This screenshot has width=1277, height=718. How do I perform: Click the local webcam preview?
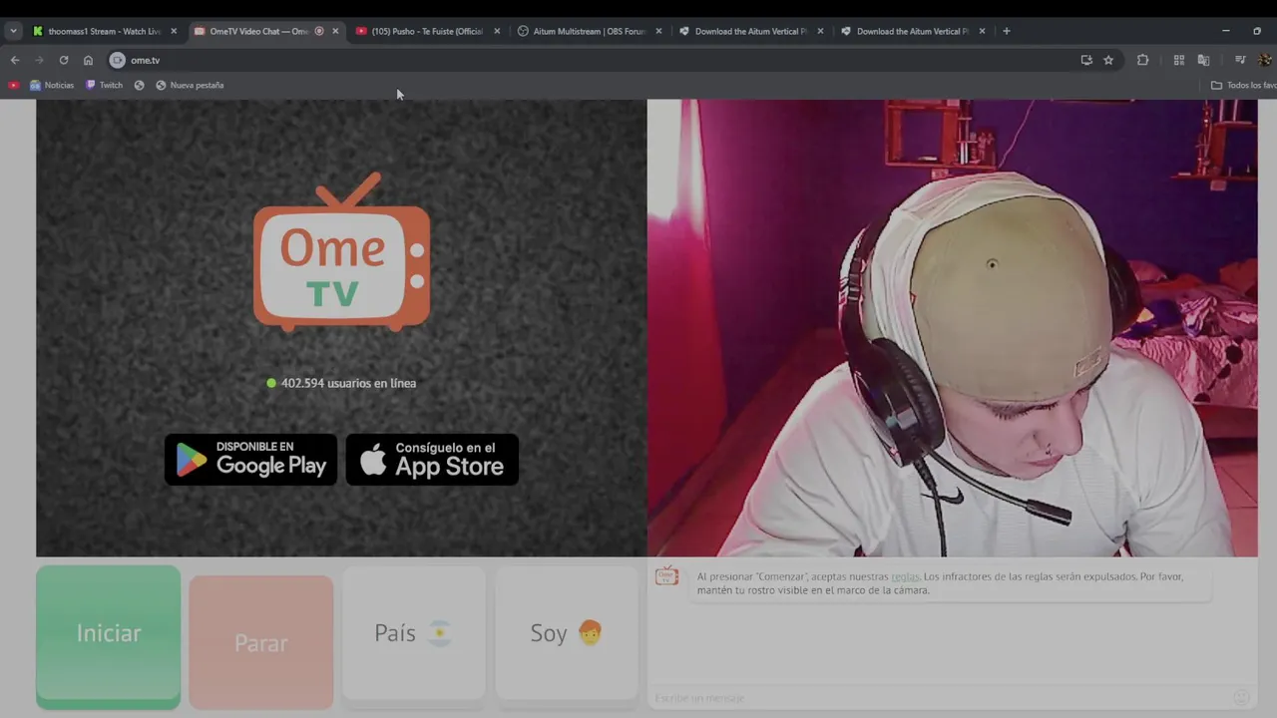952,327
